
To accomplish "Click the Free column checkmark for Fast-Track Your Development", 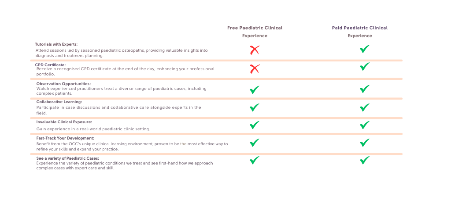I will [x=254, y=143].
